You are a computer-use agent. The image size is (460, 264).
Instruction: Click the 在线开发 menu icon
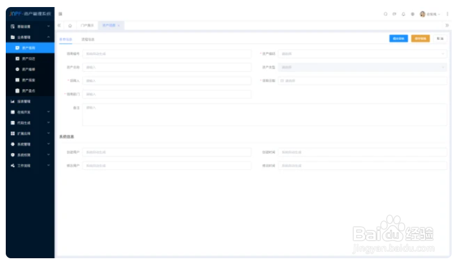click(13, 112)
